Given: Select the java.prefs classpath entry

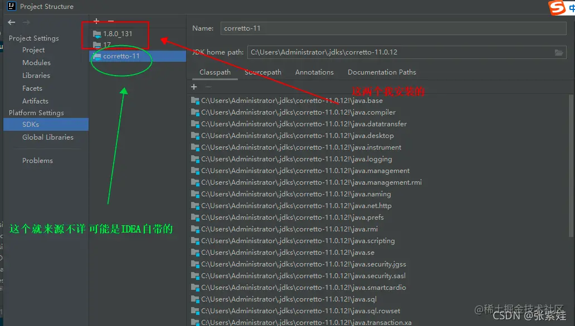Looking at the screenshot, I should pyautogui.click(x=287, y=217).
